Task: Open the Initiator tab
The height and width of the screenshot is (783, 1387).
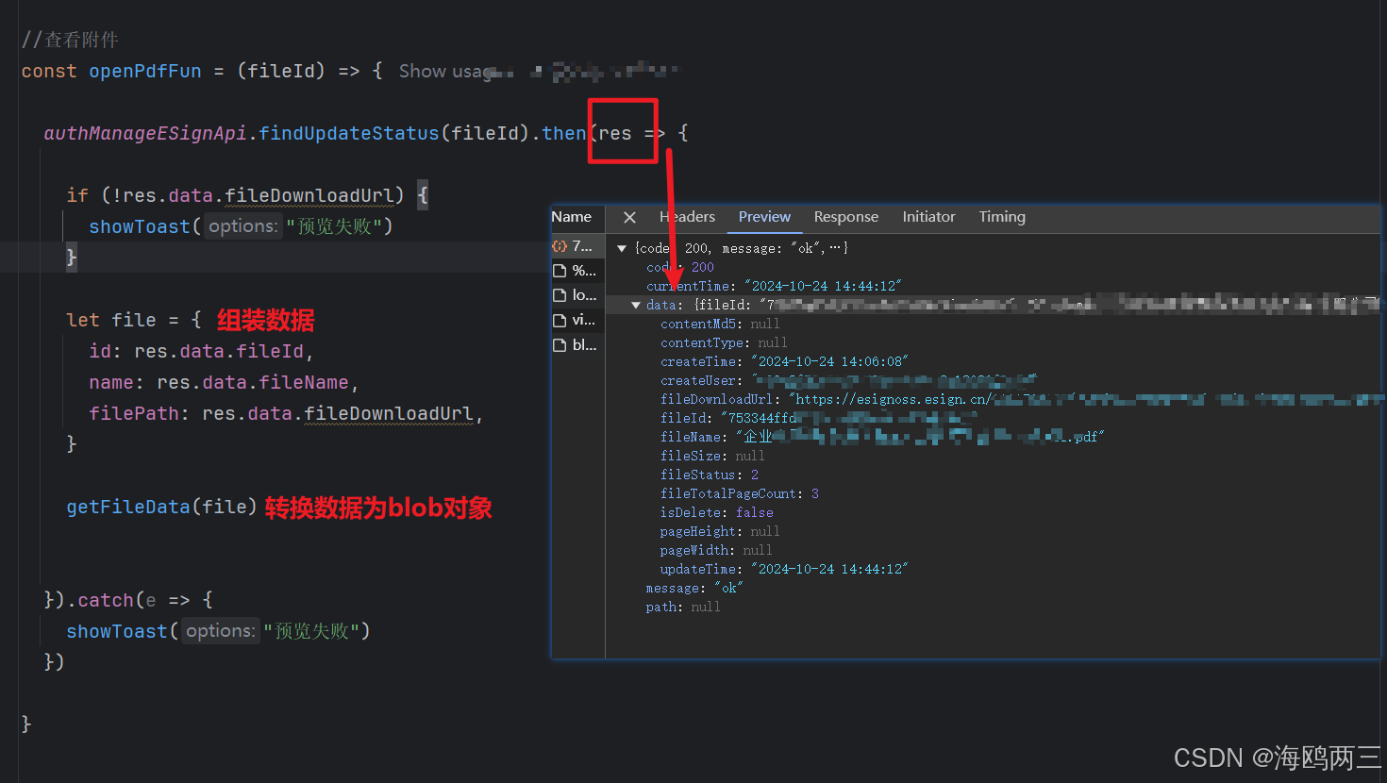Action: pos(928,217)
